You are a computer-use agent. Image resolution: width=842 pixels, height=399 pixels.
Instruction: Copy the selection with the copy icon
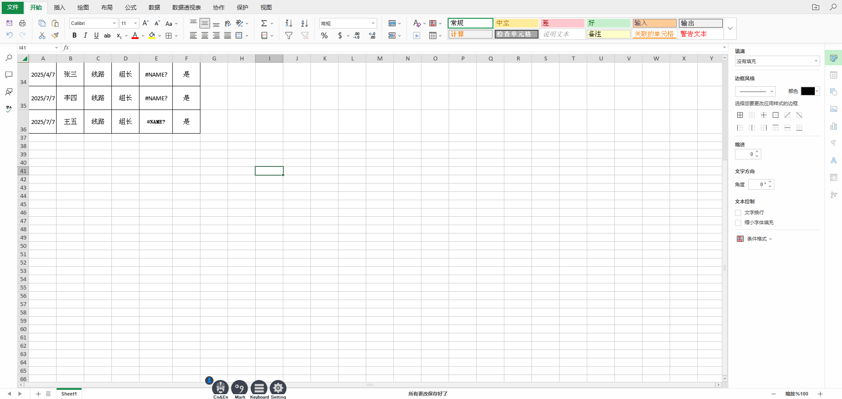[42, 23]
